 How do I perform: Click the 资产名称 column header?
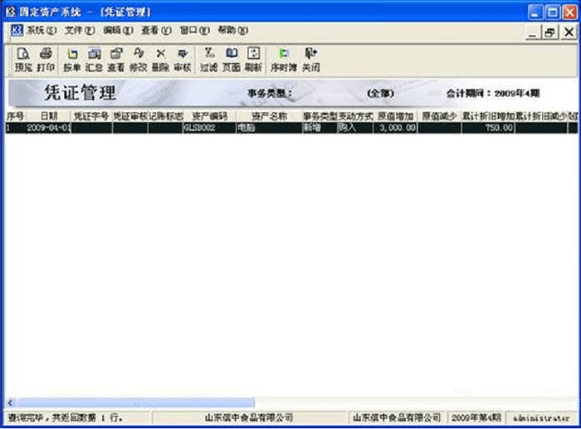click(270, 116)
